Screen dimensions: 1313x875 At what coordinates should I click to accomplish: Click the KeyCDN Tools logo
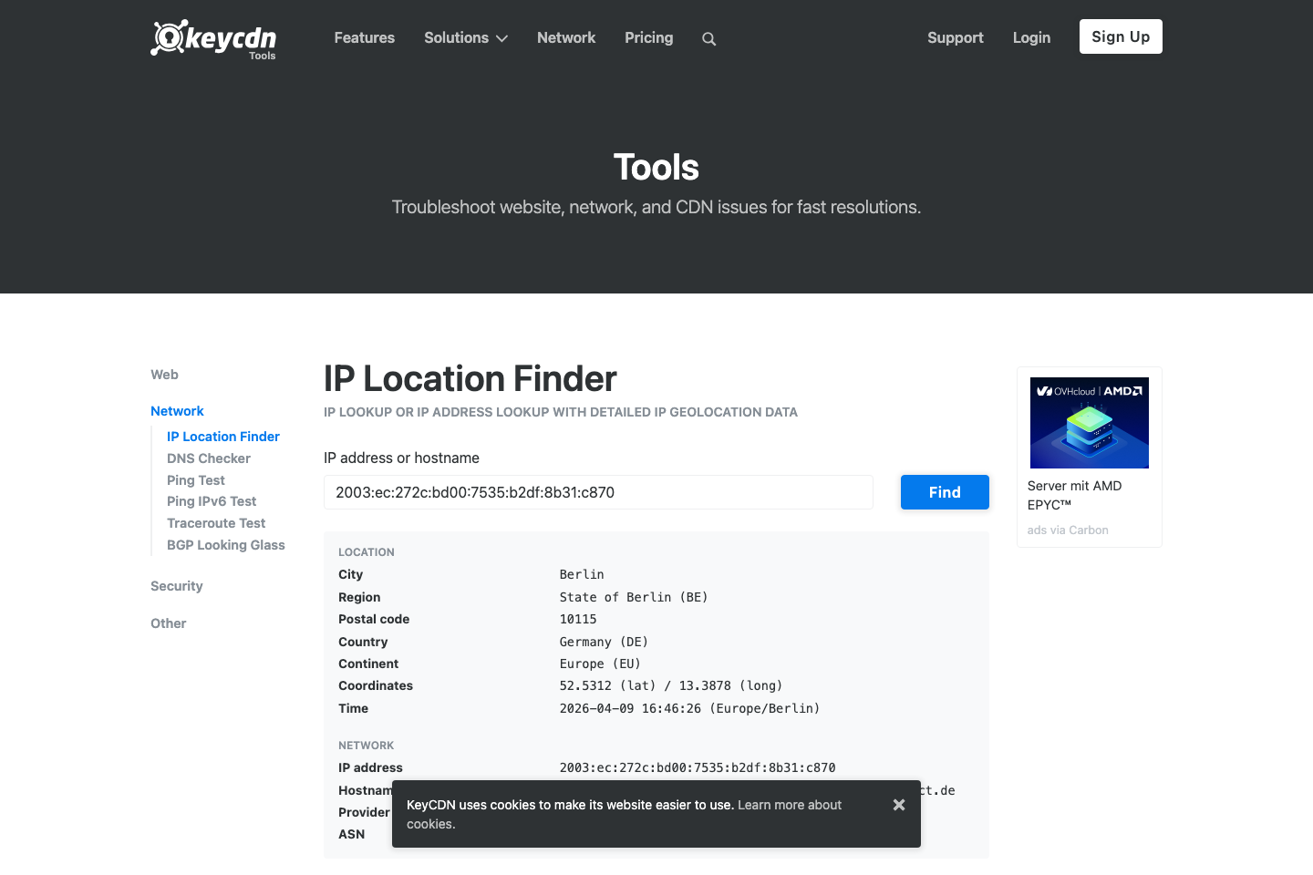212,39
